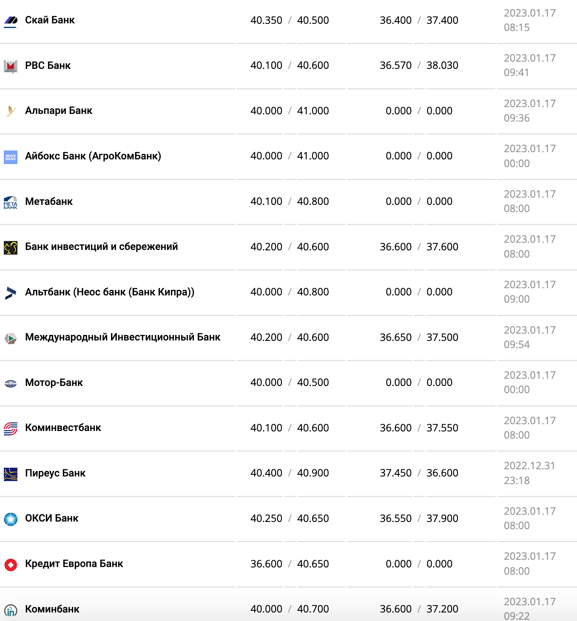Click the Мотор-Банк logo icon

coord(11,383)
